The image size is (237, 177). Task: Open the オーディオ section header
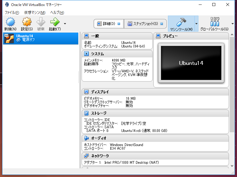pos(155,138)
